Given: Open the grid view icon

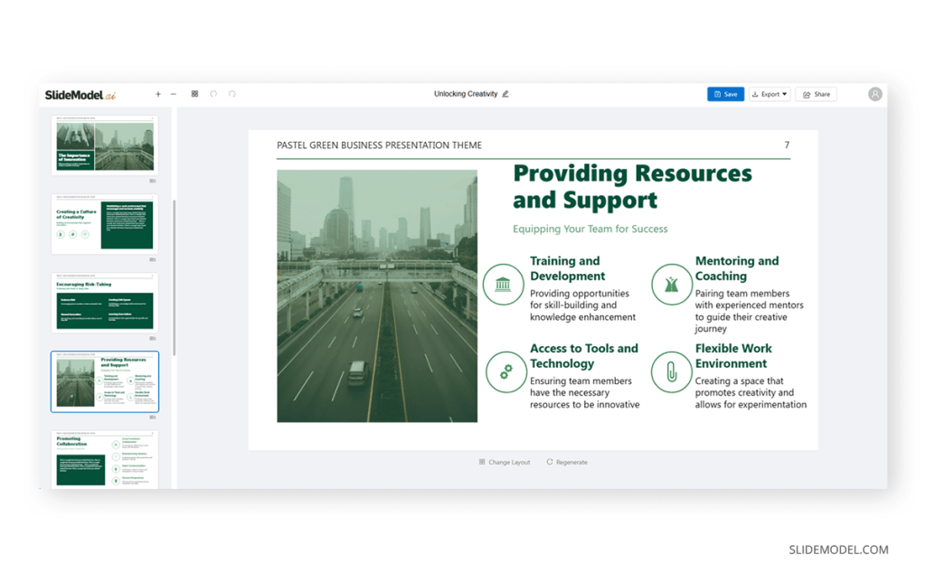Looking at the screenshot, I should [x=194, y=94].
